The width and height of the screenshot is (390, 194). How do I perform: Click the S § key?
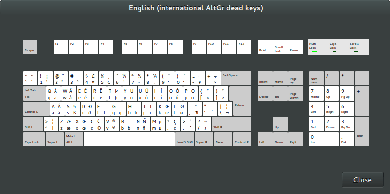point(73,109)
